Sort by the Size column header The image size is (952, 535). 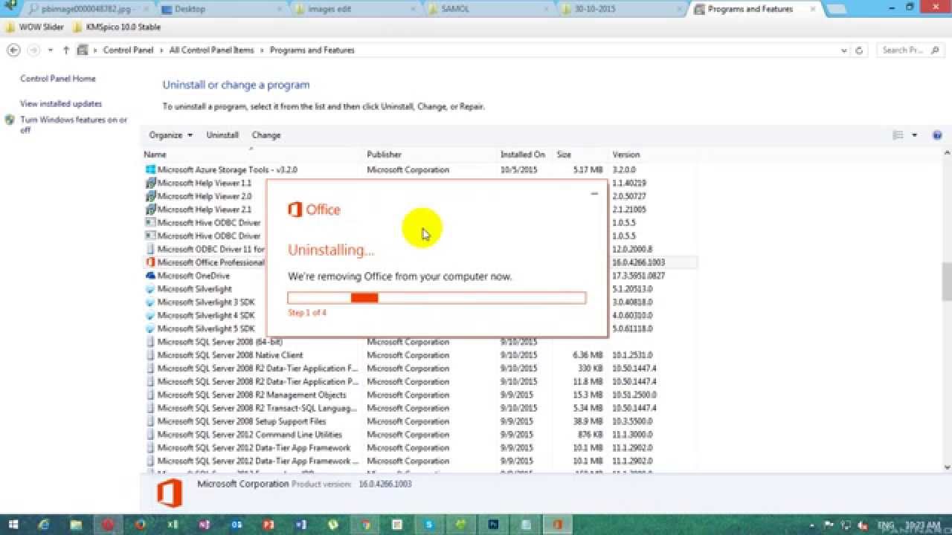[582, 155]
